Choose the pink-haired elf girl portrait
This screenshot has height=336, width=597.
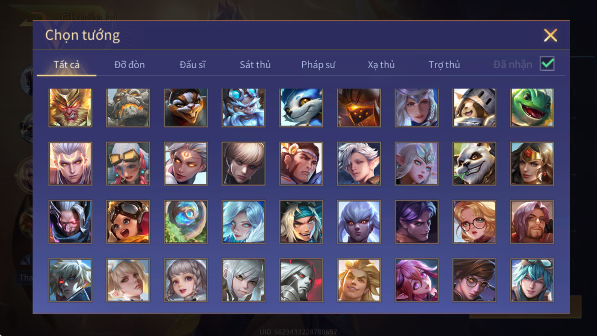416,280
